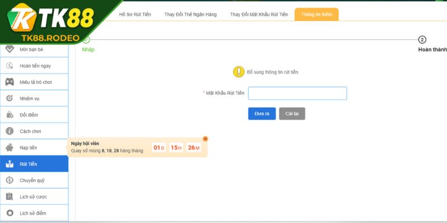
Task: Select the Thông tin thêm tab
Action: (x=316, y=14)
